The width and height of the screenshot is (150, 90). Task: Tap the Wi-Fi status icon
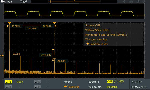[x=124, y=2]
